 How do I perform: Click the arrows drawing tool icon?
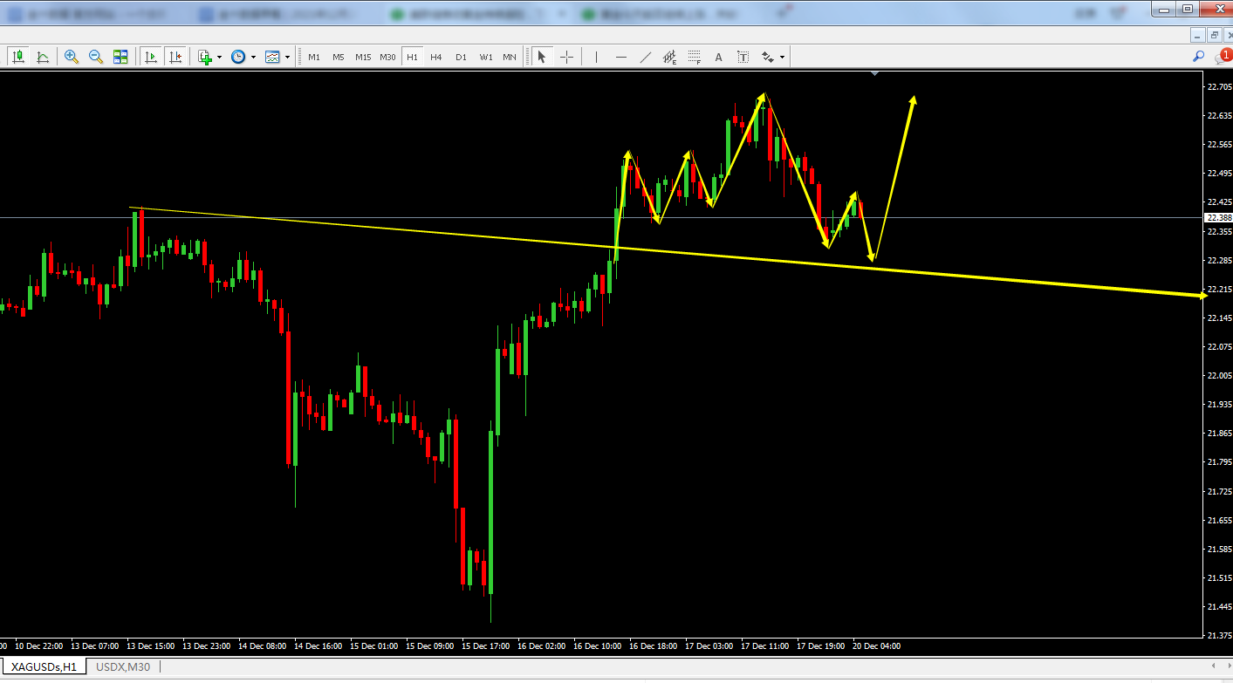click(768, 57)
